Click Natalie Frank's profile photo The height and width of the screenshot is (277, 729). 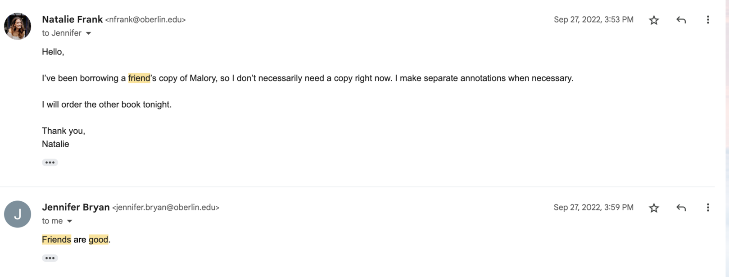pyautogui.click(x=18, y=26)
